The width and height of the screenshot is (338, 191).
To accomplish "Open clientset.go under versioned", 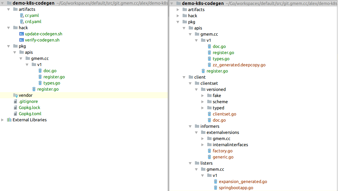I will tap(224, 114).
